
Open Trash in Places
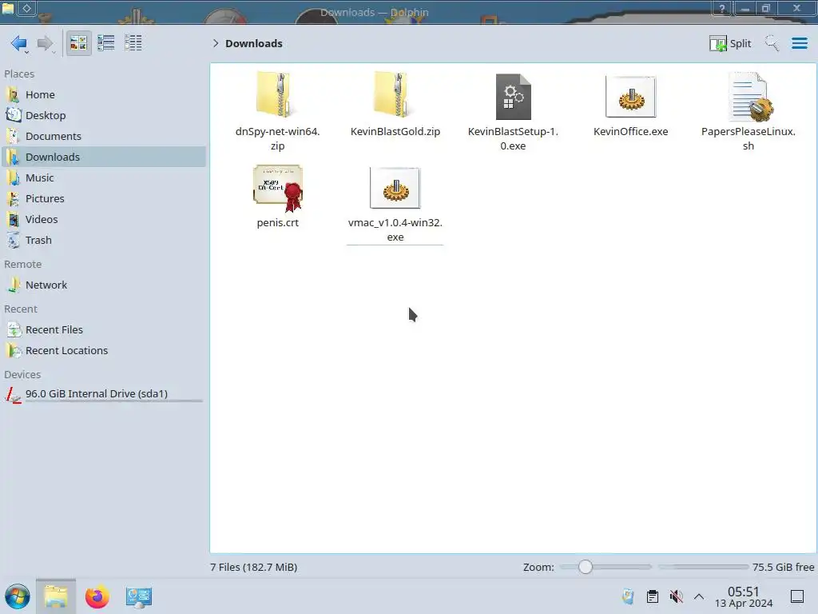(x=104, y=240)
